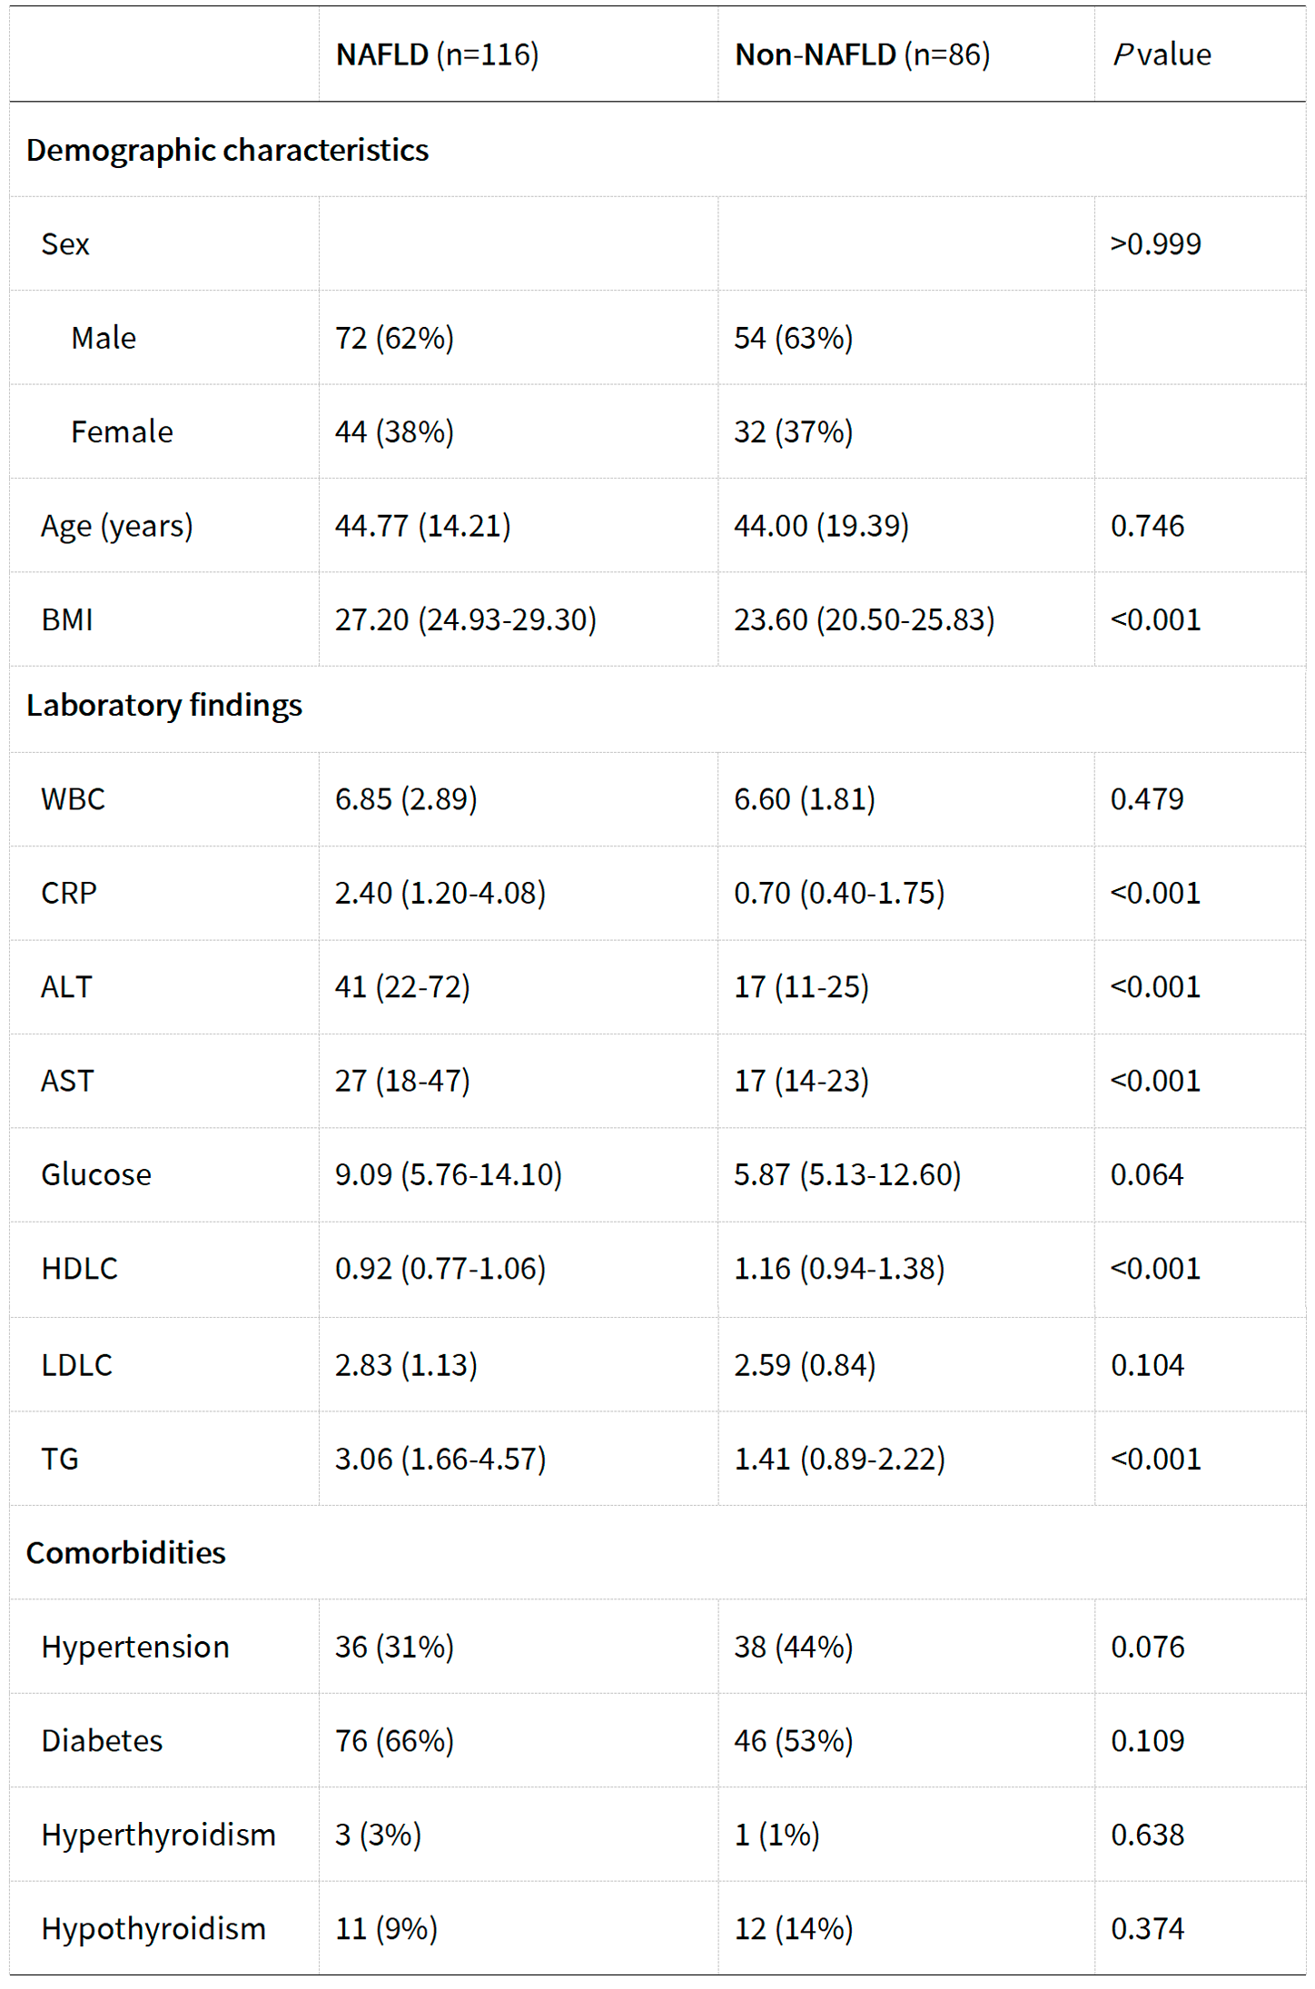Select the Laboratory findings section heading
1315x1989 pixels.
pos(164,706)
